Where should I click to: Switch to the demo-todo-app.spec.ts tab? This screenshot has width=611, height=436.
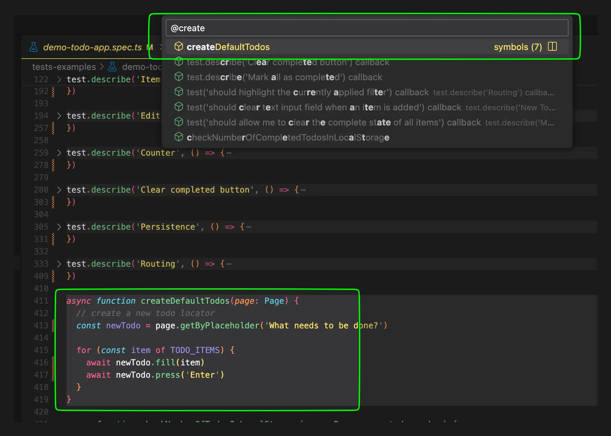(92, 47)
